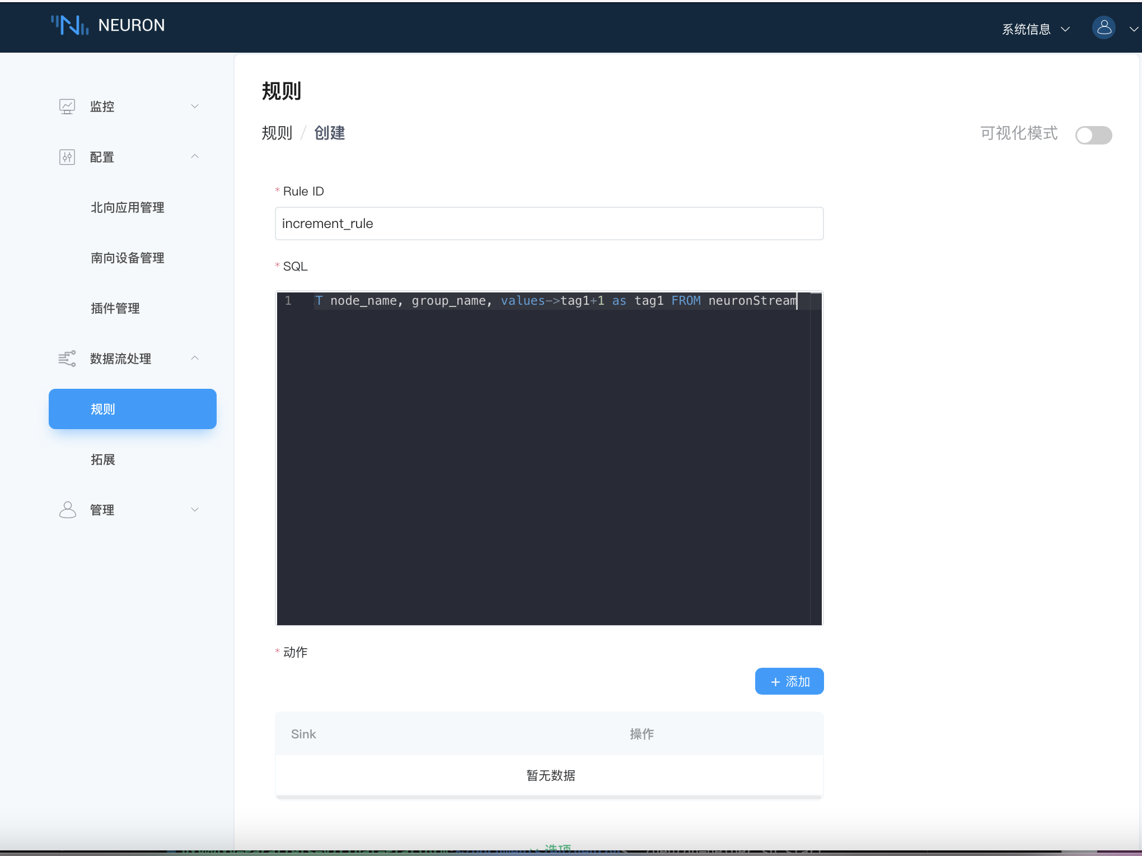1142x856 pixels.
Task: Click the Sink column header
Action: click(303, 734)
